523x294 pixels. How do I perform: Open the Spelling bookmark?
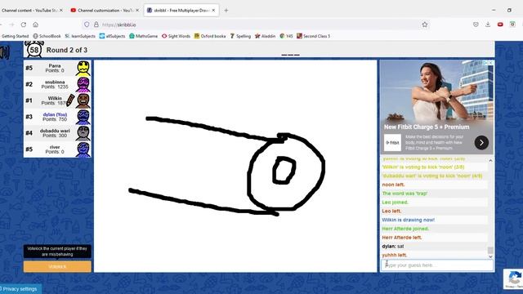[x=240, y=36]
